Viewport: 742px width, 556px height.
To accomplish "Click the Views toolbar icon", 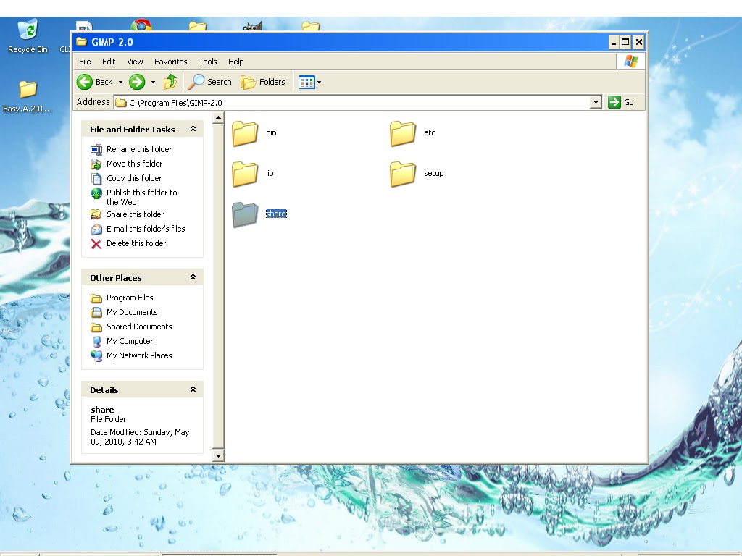I will (x=306, y=82).
